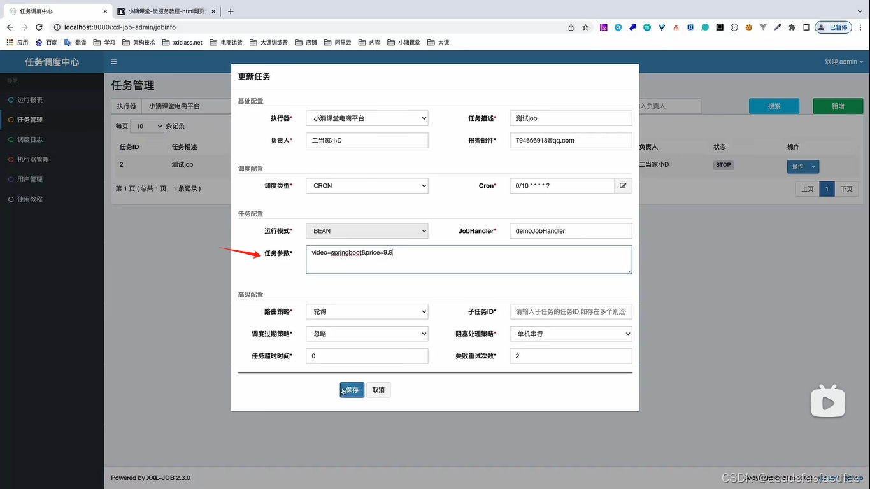Open 调度日志 in the sidebar
The height and width of the screenshot is (489, 870).
pos(52,139)
